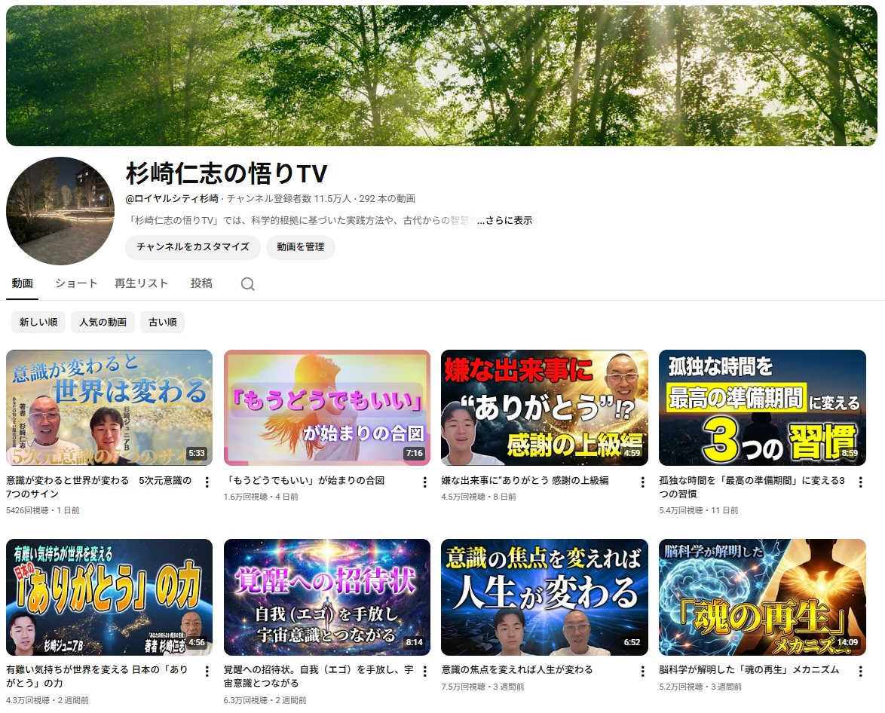Switch to the ショート tab
Screen dimensions: 885x713
75,284
